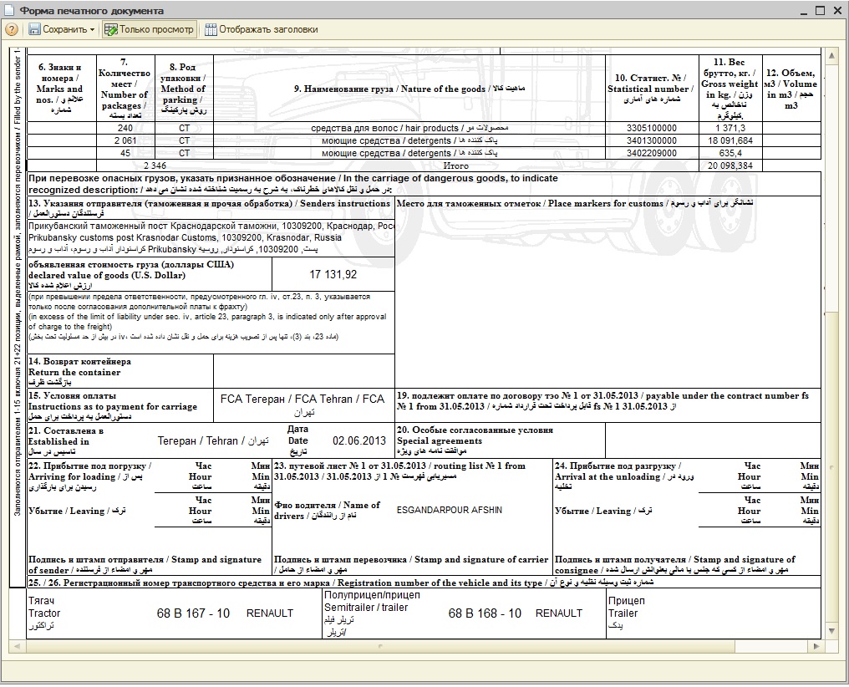Screen dimensions: 849x687
Task: Select column header 12. Volume in m3
Action: pos(791,89)
